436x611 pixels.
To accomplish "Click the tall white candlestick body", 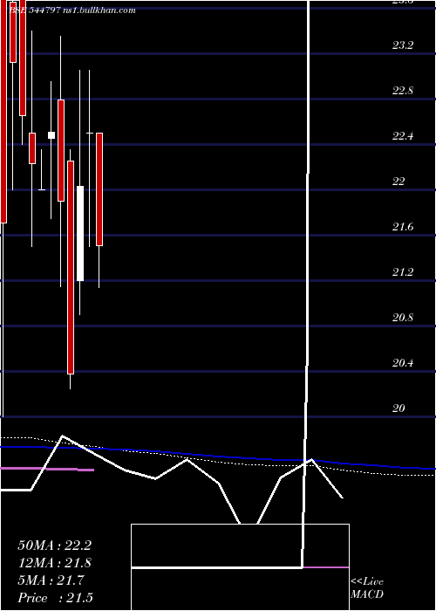I will pyautogui.click(x=80, y=233).
